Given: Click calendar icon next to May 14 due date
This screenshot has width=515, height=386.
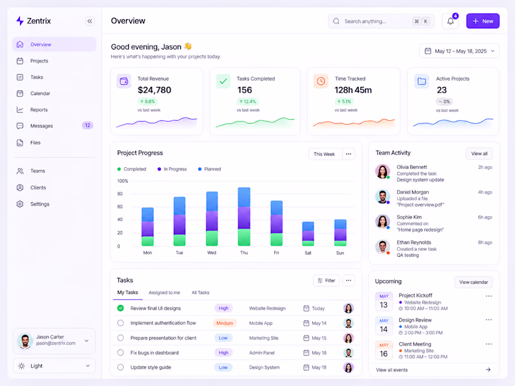Looking at the screenshot, I should click(306, 323).
